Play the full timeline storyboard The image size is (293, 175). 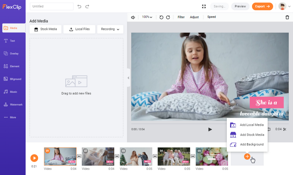[x=34, y=158]
